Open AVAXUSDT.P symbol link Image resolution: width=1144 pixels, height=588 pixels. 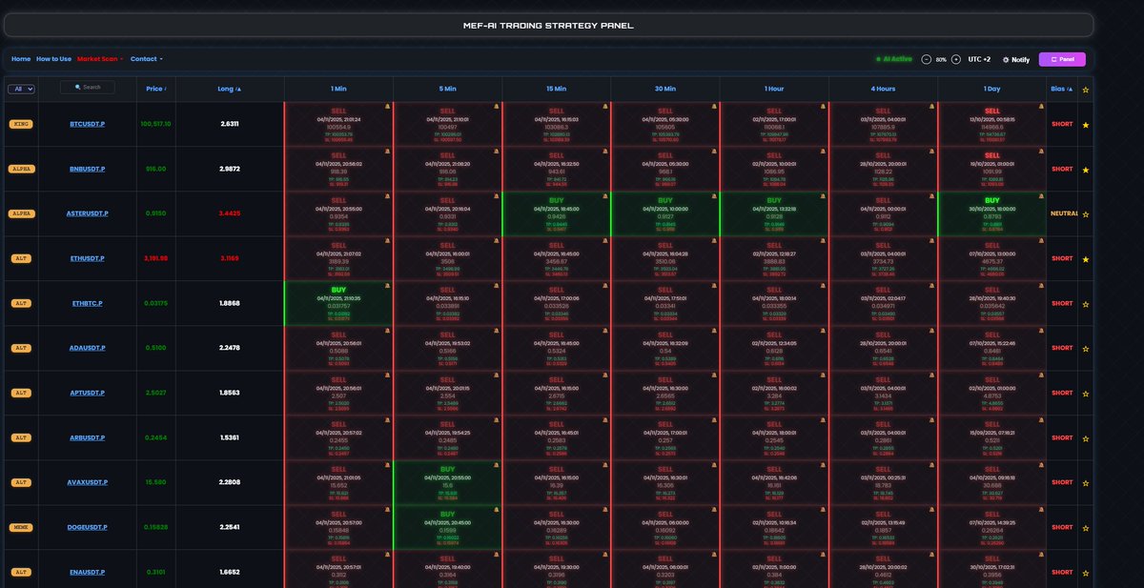tap(87, 483)
